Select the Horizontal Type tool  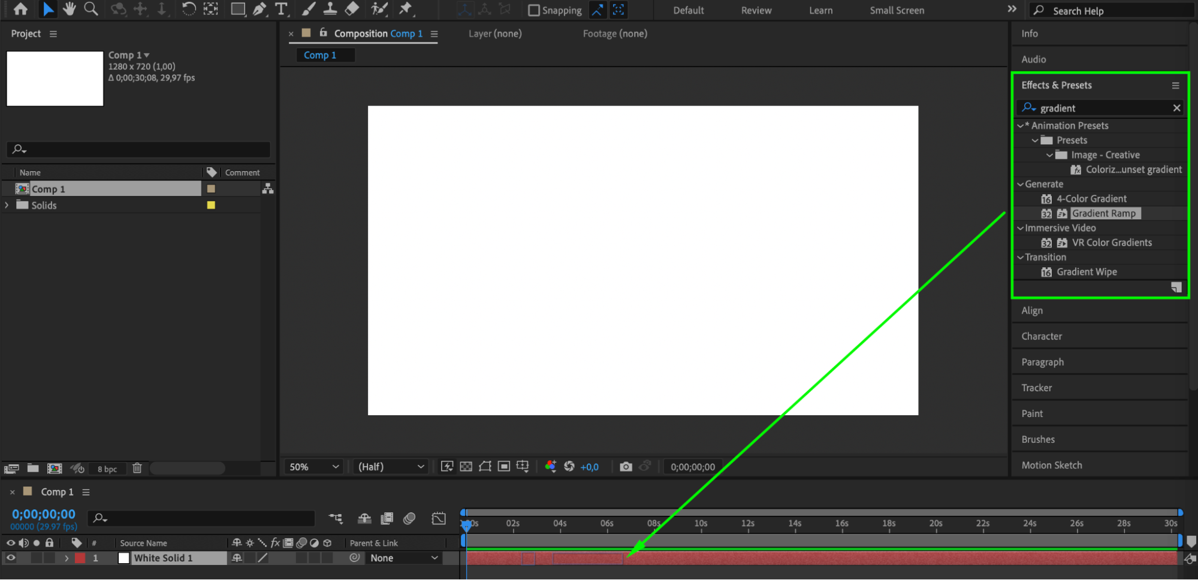280,9
